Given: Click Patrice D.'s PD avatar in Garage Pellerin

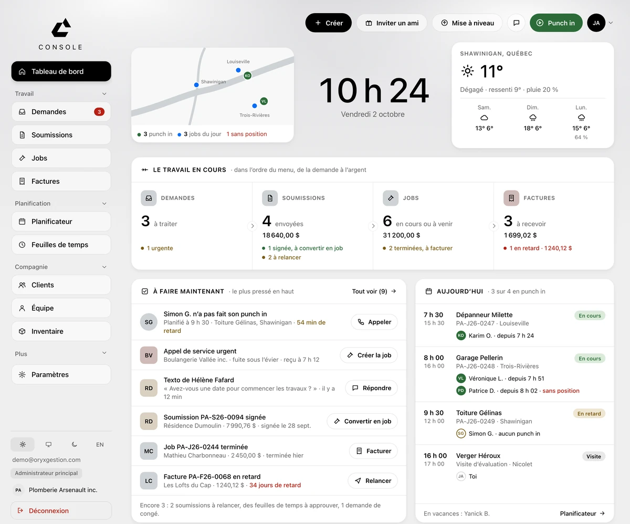Looking at the screenshot, I should (461, 391).
